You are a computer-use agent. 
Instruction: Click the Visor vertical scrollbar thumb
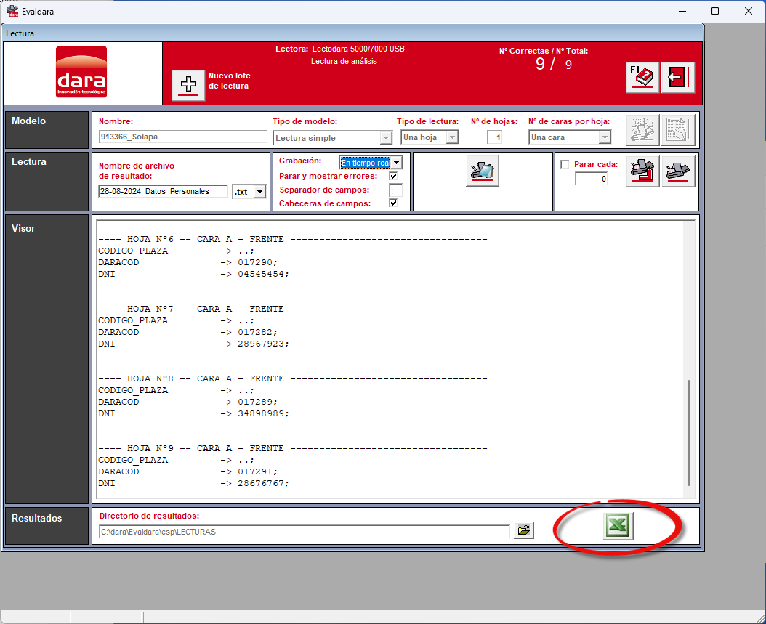click(689, 433)
